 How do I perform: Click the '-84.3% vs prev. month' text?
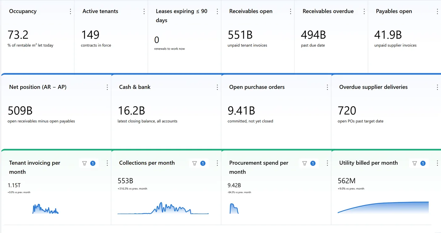[239, 192]
